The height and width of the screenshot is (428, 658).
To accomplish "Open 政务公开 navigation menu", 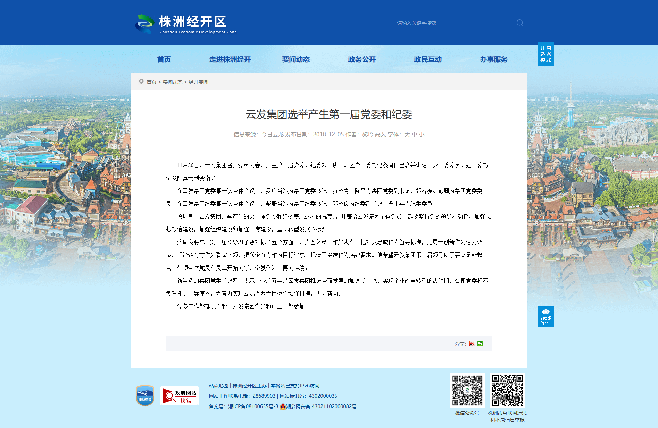I will tap(362, 59).
